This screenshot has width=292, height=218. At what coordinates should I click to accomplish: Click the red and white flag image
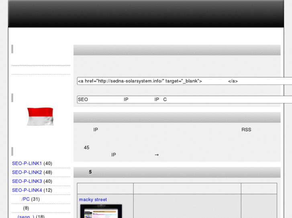[40, 116]
